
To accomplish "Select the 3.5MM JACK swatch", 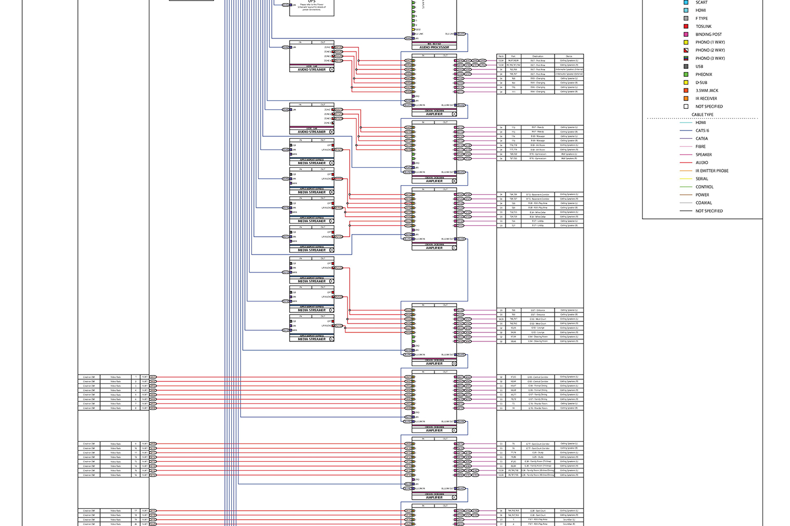I will point(686,90).
